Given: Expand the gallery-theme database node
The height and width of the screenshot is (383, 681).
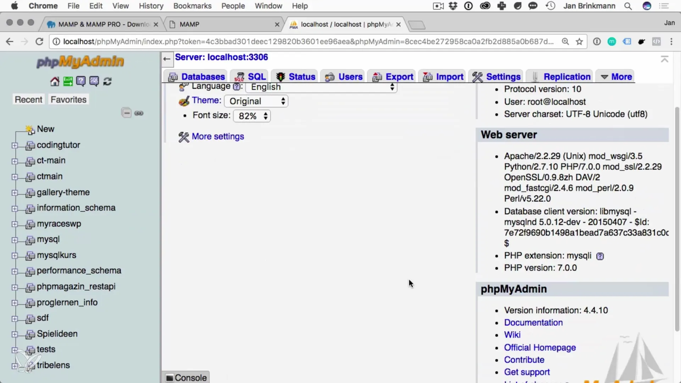Looking at the screenshot, I should click(x=15, y=193).
